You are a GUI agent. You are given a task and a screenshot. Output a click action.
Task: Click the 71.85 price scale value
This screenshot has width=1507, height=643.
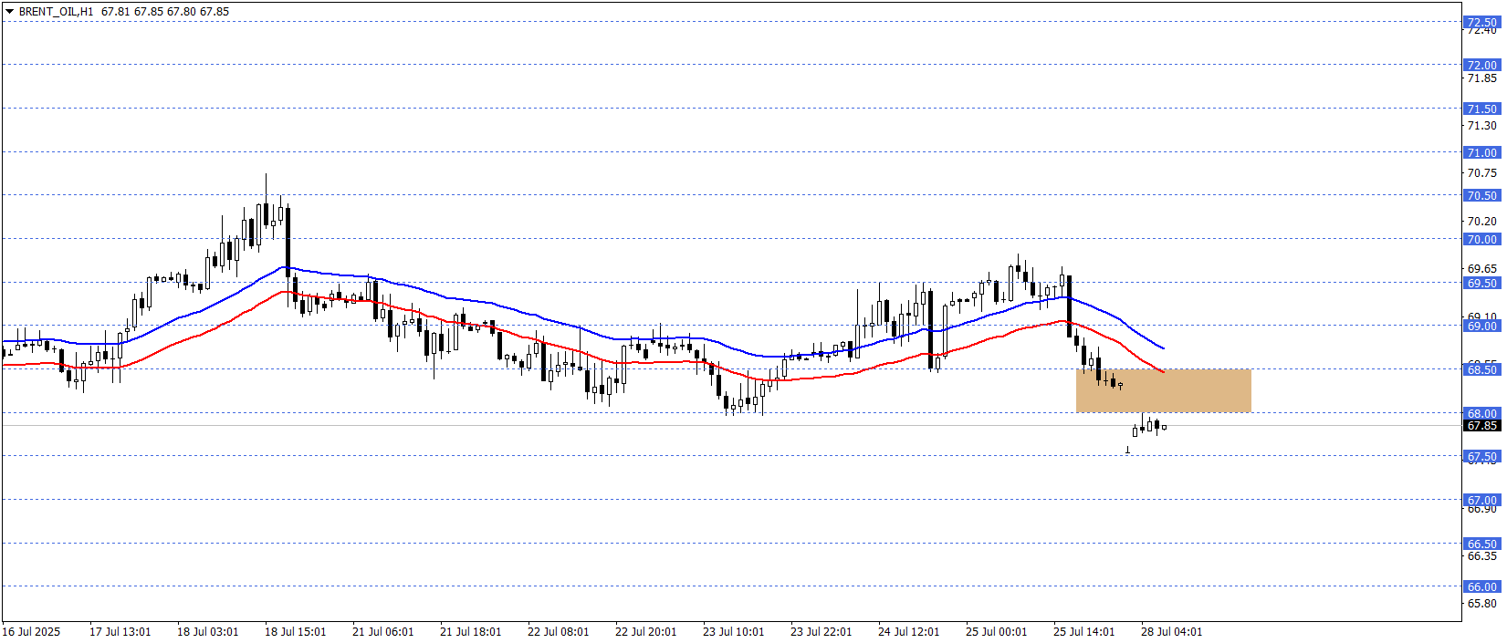pyautogui.click(x=1481, y=78)
